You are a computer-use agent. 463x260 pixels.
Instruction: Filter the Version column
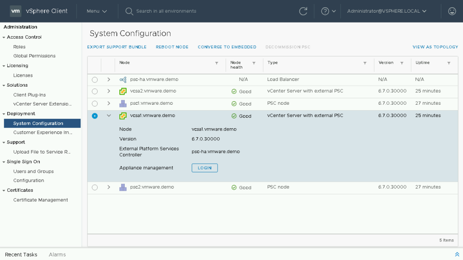click(402, 63)
